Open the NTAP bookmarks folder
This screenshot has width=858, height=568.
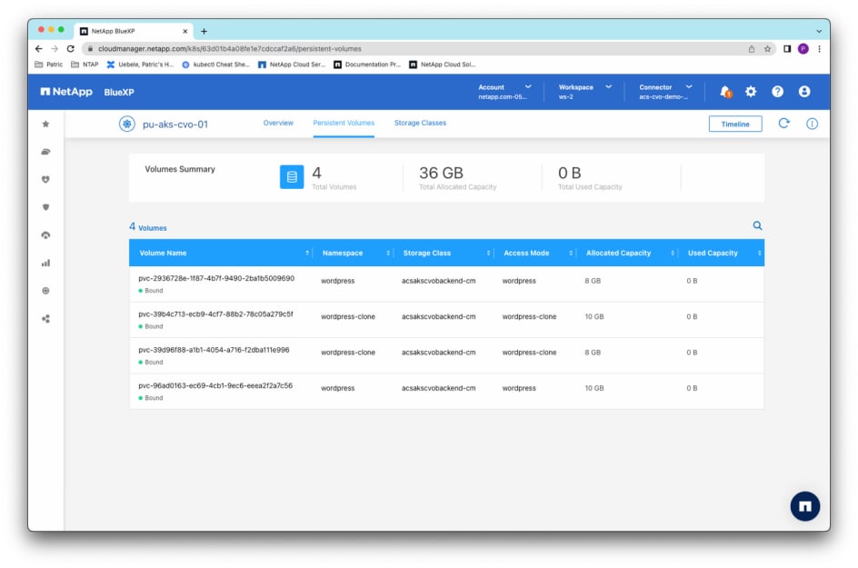(85, 65)
